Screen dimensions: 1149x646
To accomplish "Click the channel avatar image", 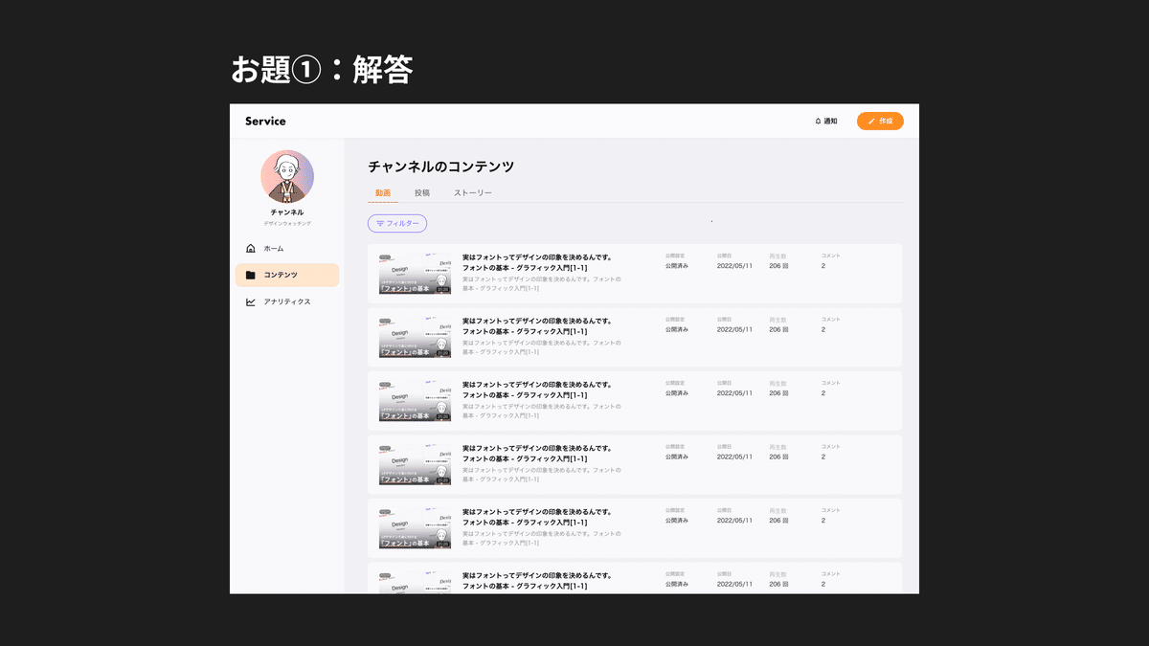I will click(x=287, y=176).
